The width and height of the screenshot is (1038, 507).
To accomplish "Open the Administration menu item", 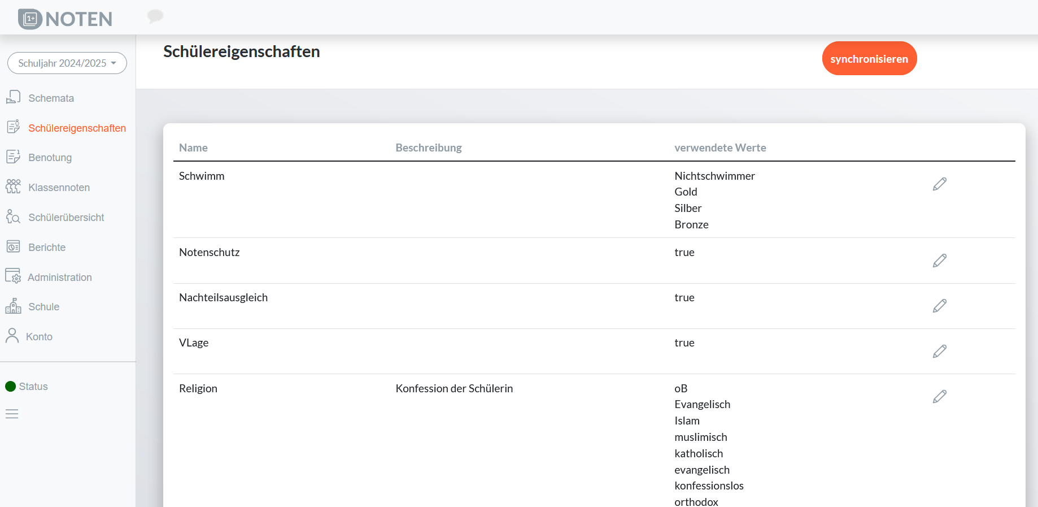I will pos(59,278).
